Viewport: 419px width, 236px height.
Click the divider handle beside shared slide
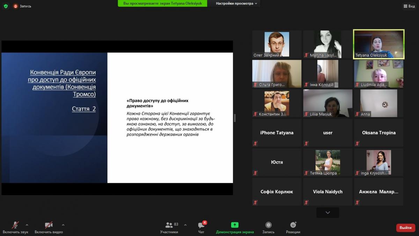[x=235, y=118]
